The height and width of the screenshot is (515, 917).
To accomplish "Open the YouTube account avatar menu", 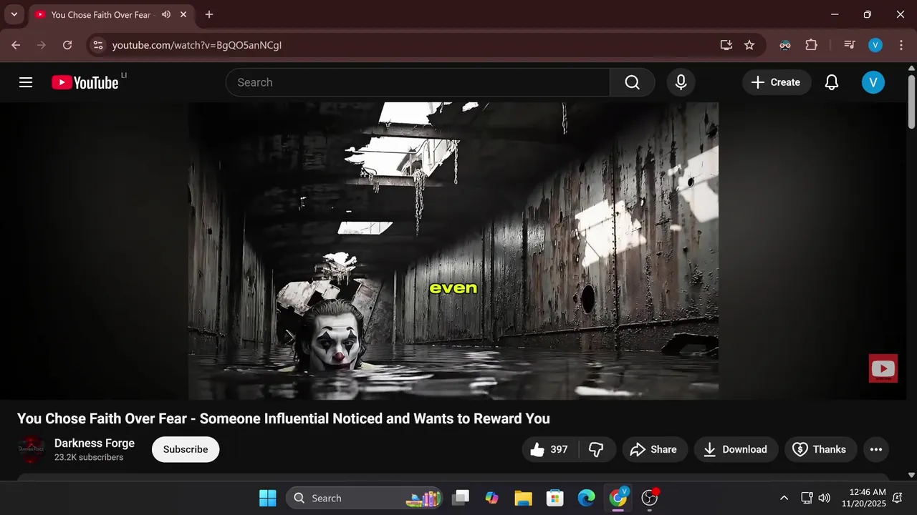I will tap(873, 82).
